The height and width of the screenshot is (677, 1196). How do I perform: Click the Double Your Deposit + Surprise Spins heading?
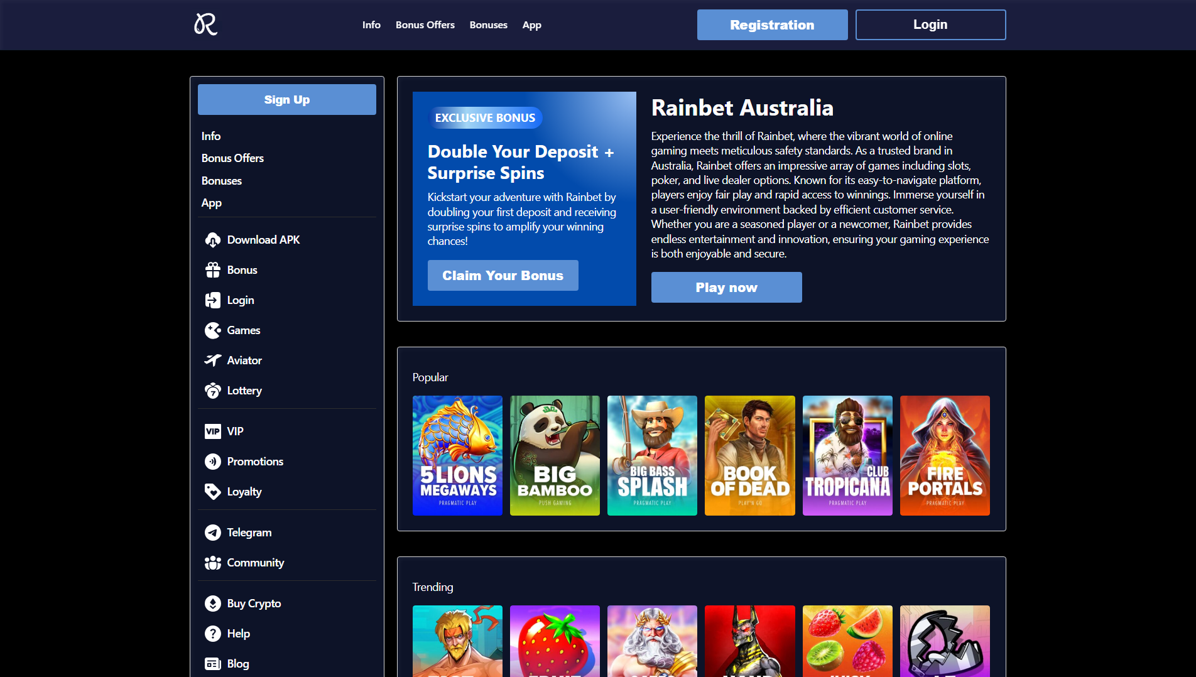(521, 162)
